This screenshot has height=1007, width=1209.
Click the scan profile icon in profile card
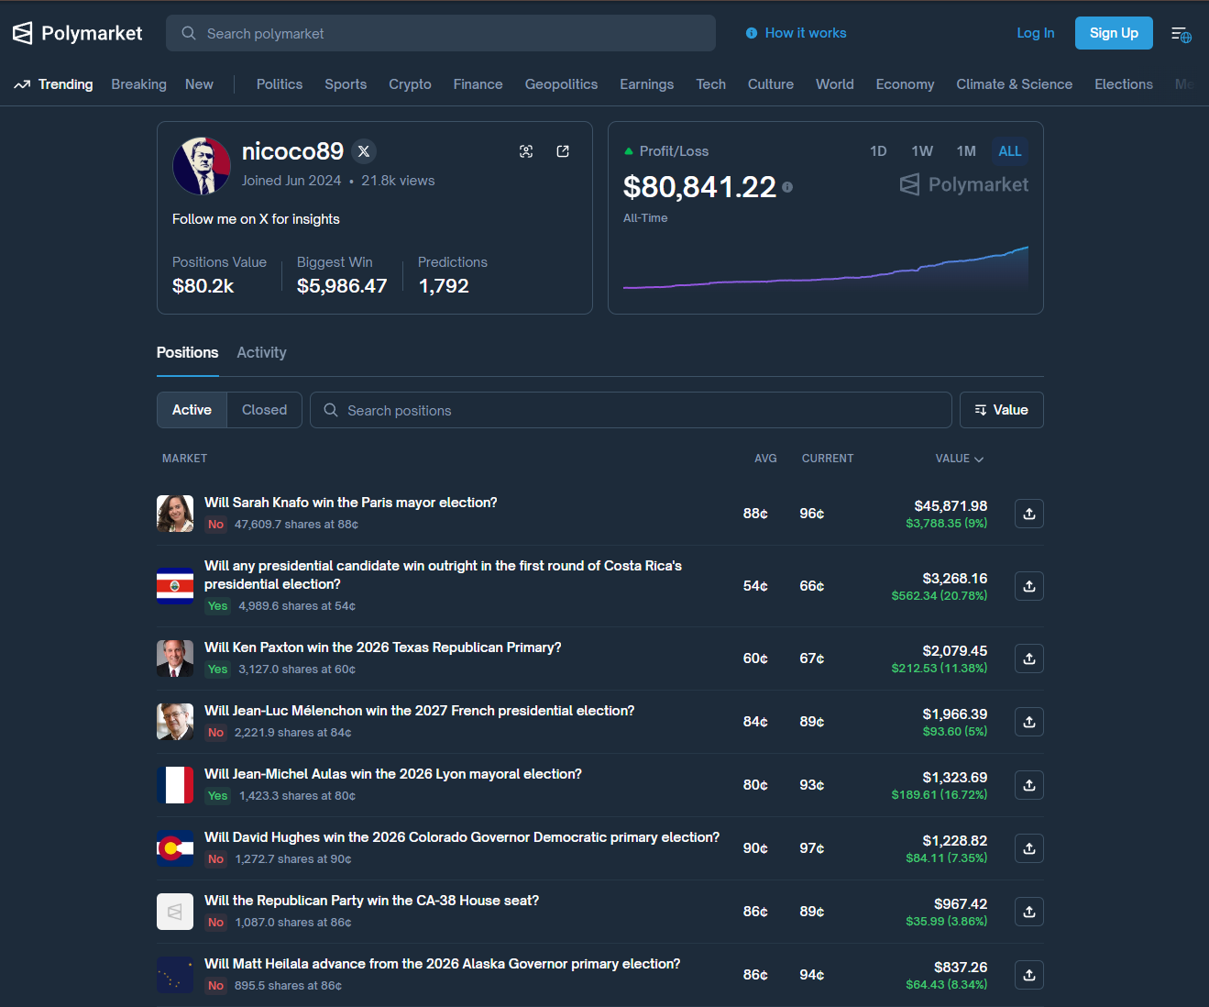tap(526, 151)
